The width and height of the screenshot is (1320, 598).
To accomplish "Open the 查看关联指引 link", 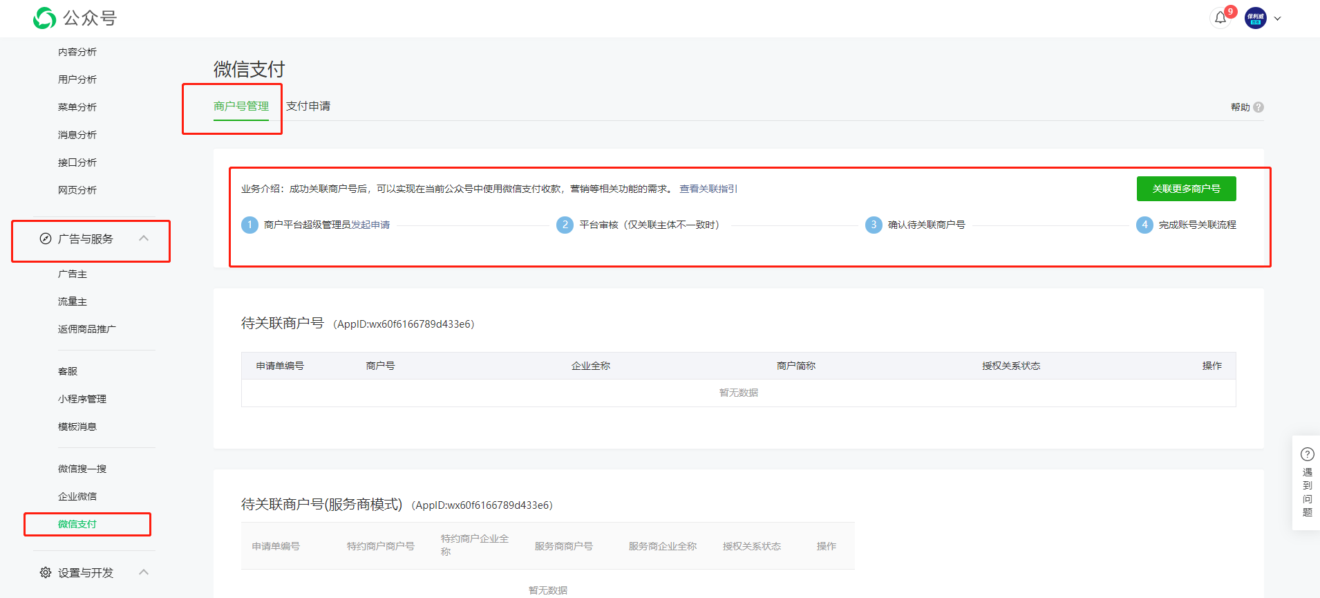I will [708, 189].
